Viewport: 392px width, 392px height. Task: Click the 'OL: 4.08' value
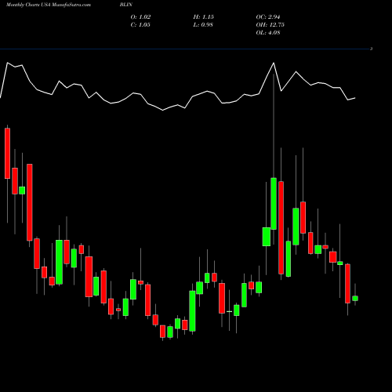[268, 33]
